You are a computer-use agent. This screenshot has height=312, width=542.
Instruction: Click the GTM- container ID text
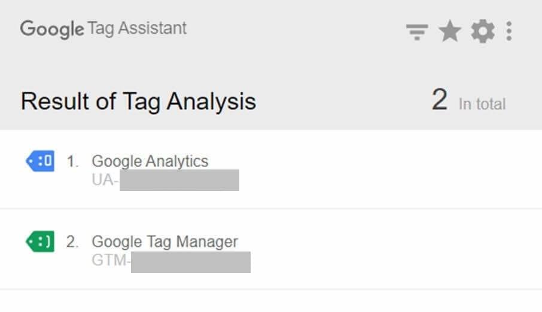click(111, 260)
